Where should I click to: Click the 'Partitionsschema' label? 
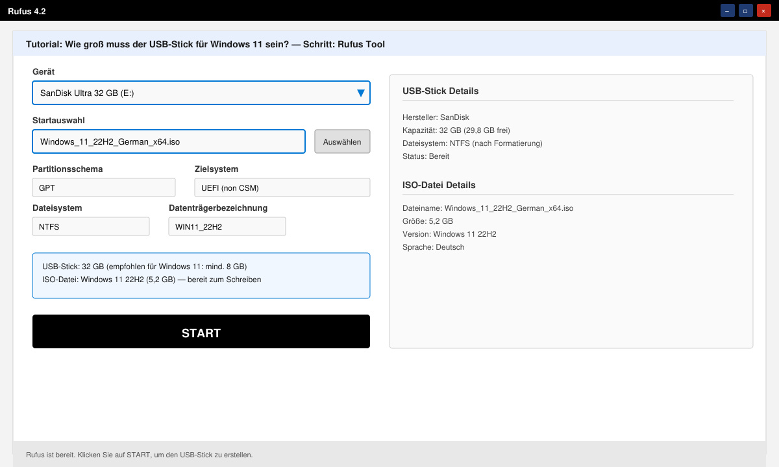click(x=68, y=169)
